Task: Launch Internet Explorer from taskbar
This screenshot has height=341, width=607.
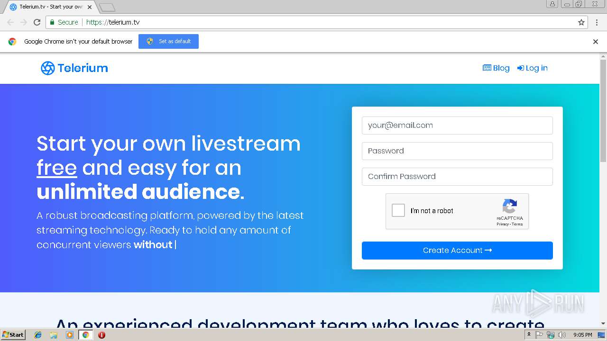Action: (x=38, y=335)
